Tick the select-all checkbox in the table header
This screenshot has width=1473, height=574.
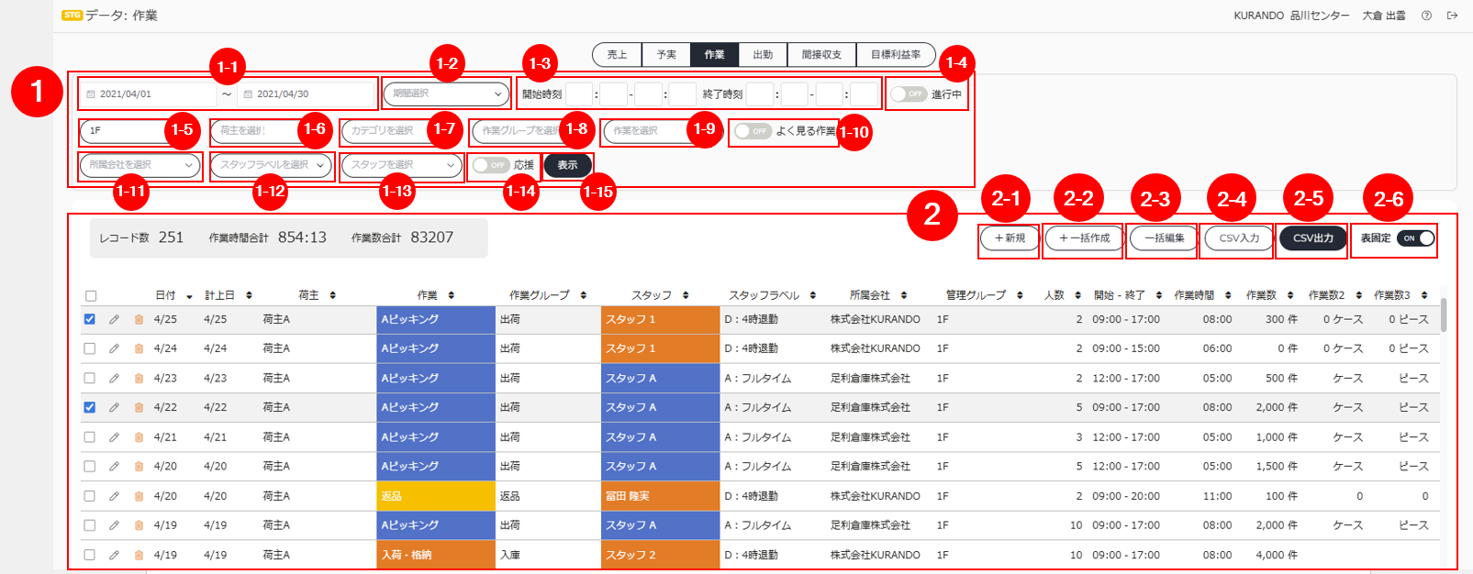[x=90, y=296]
